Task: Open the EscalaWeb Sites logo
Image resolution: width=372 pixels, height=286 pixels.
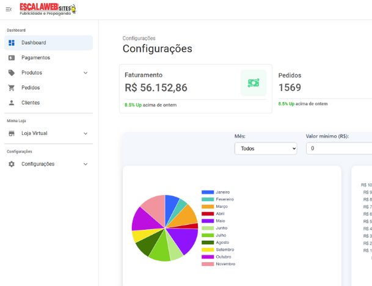Action: pyautogui.click(x=48, y=10)
